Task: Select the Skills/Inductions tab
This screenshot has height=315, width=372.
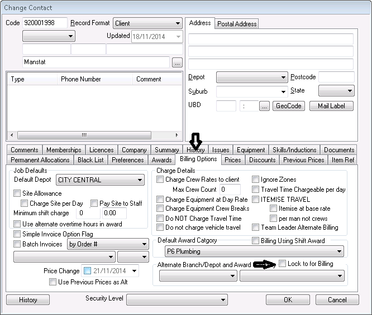Action: 294,150
